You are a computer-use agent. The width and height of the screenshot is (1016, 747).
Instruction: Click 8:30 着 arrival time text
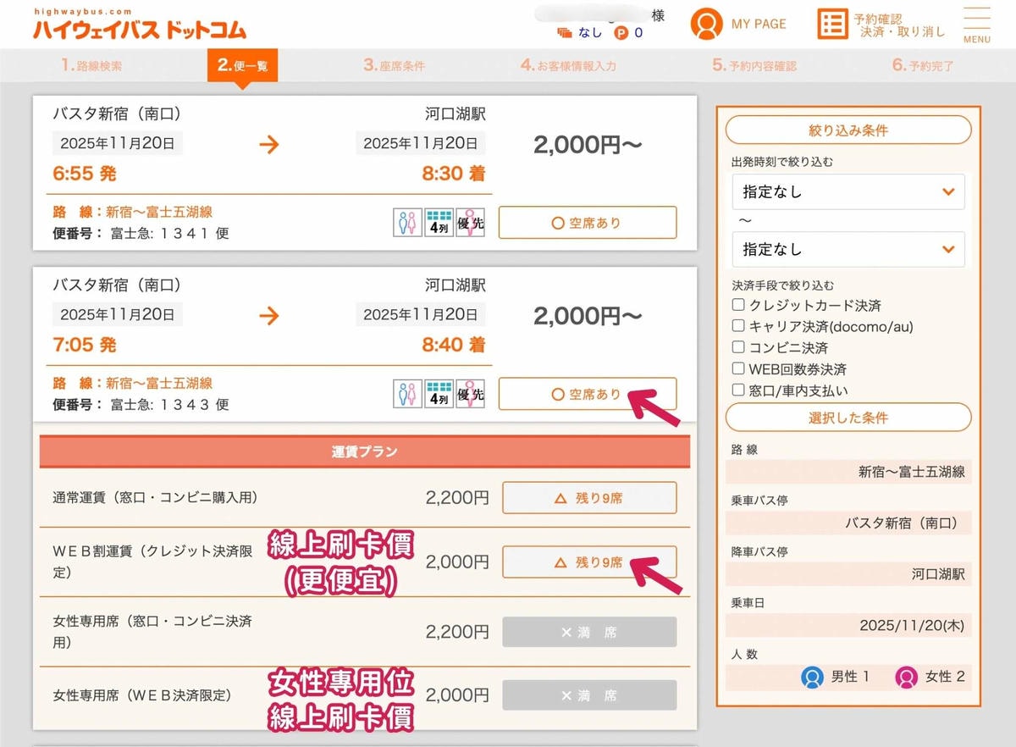tap(454, 174)
